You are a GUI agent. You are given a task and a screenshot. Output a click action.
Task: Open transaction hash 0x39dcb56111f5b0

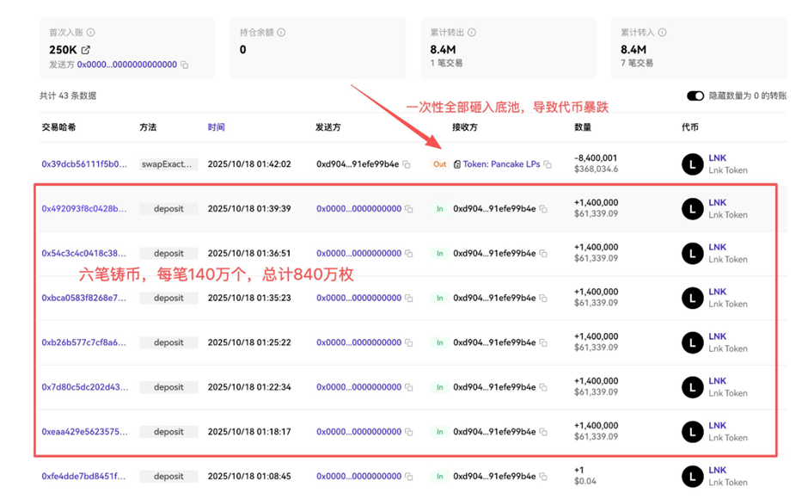84,163
